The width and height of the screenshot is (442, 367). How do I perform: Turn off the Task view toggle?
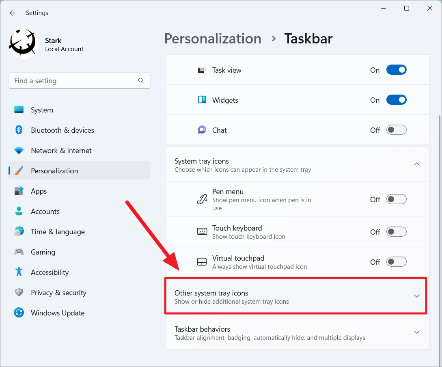tap(396, 70)
